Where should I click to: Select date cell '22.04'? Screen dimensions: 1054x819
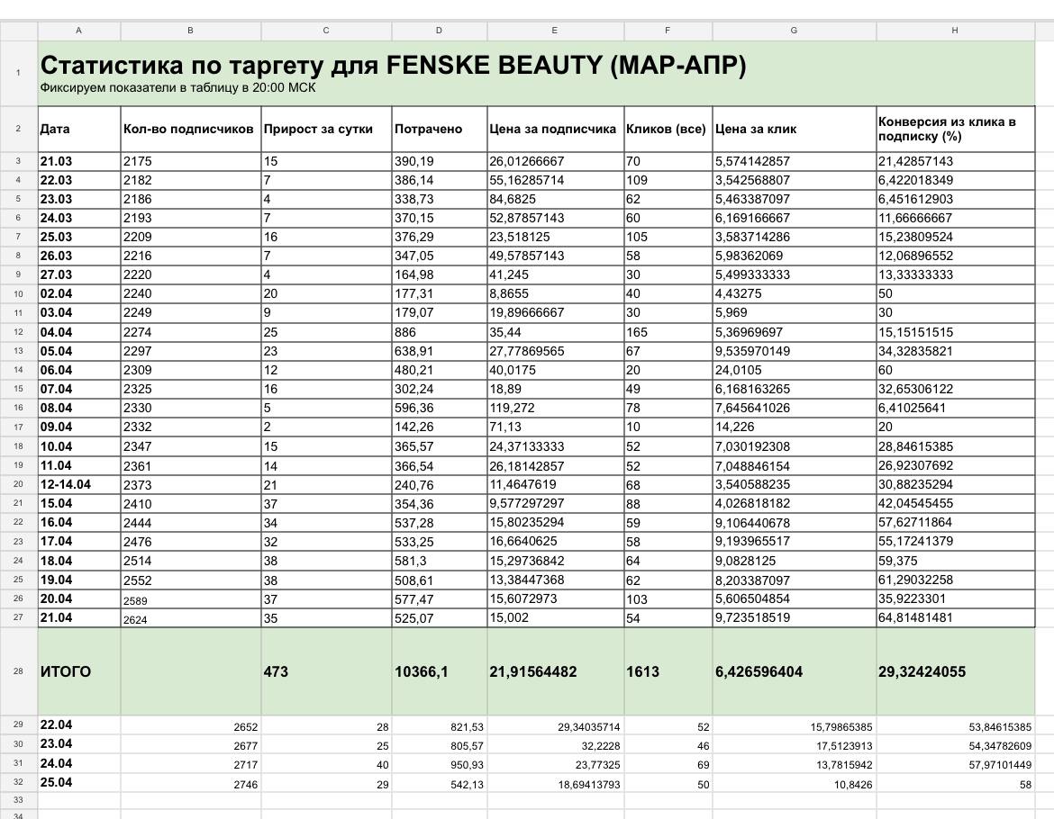pyautogui.click(x=79, y=725)
